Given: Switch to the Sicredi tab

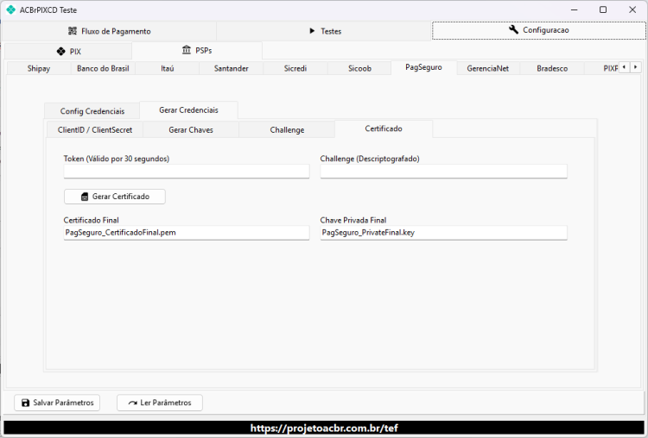Looking at the screenshot, I should [295, 68].
